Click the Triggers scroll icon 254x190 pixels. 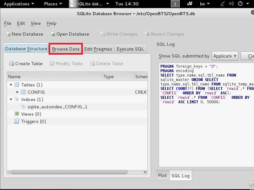click(x=17, y=121)
